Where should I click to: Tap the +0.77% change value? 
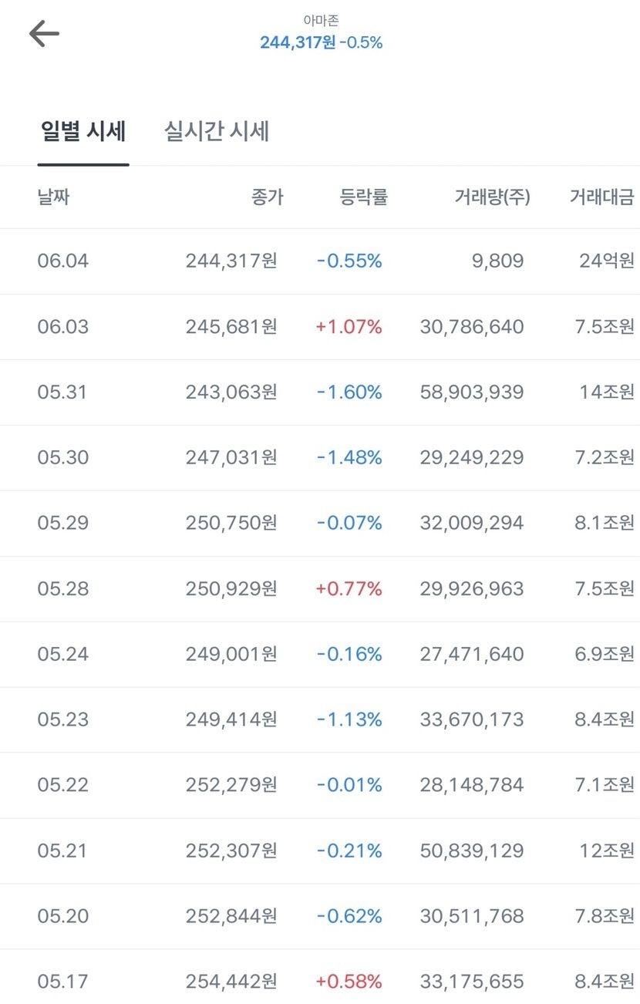click(349, 589)
